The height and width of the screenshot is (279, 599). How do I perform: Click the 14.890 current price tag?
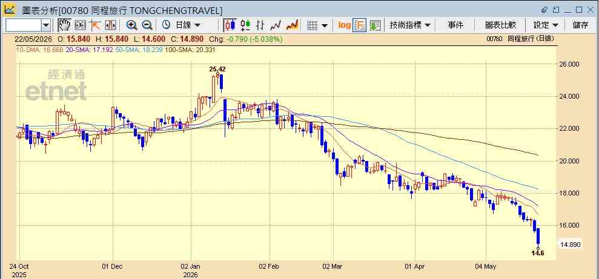[570, 245]
